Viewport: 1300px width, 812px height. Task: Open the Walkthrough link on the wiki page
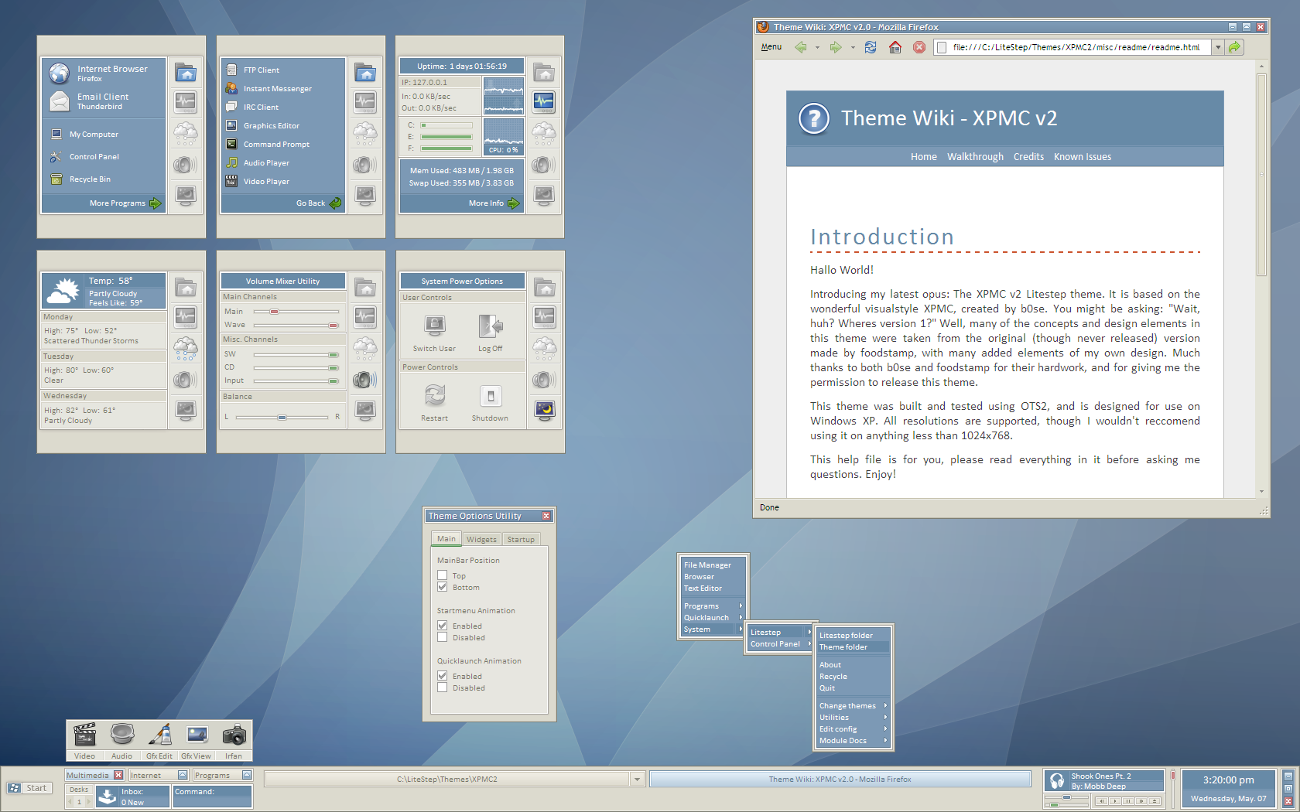click(975, 157)
